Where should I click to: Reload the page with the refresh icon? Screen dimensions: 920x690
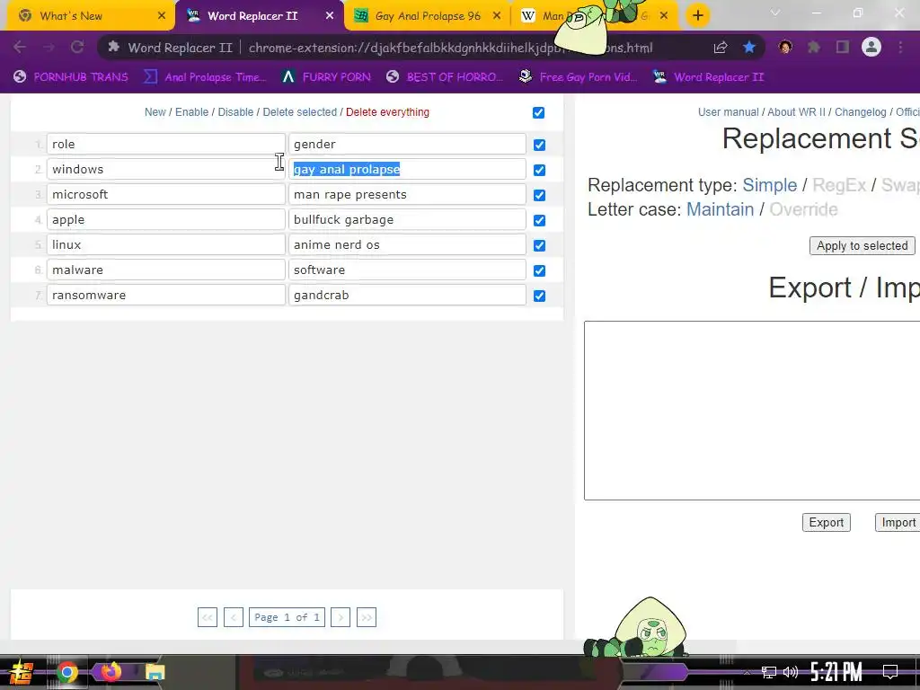coord(77,47)
